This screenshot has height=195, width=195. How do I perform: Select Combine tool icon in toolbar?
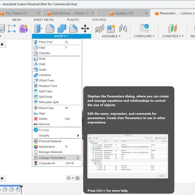pyautogui.click(x=62, y=28)
